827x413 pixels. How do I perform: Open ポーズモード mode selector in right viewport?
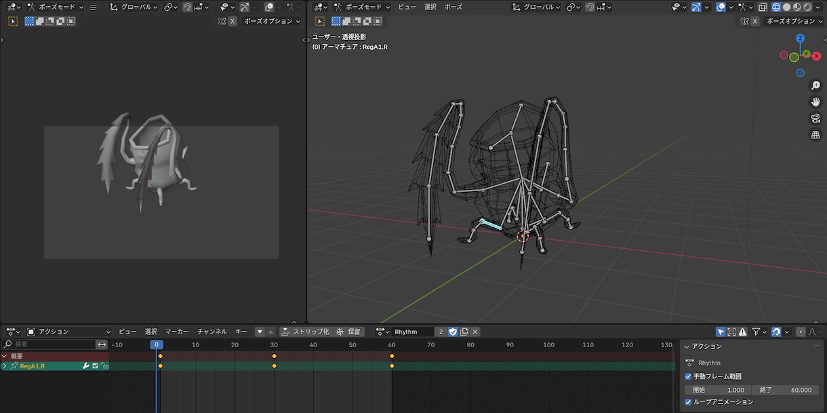coord(361,7)
